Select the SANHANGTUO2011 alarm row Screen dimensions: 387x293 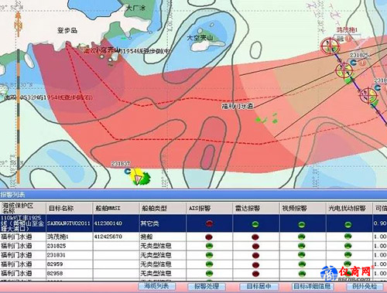click(x=193, y=223)
